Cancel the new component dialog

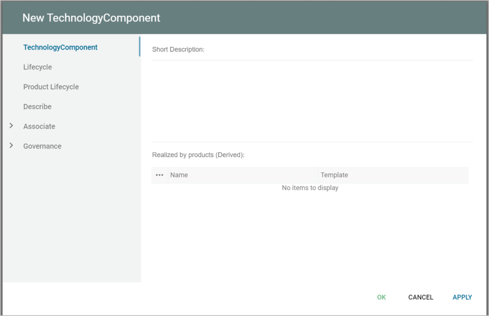coord(420,297)
